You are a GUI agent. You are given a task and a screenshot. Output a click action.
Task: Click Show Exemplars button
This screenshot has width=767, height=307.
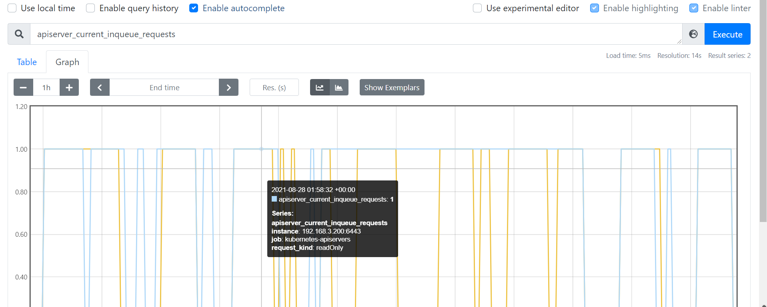pyautogui.click(x=392, y=87)
